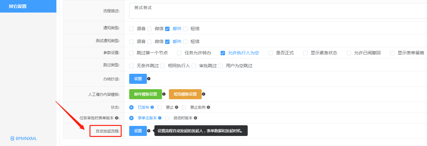Click info icon beside 自动发起流程 设置 button
Screen dimensions: 427x146
coord(149,131)
